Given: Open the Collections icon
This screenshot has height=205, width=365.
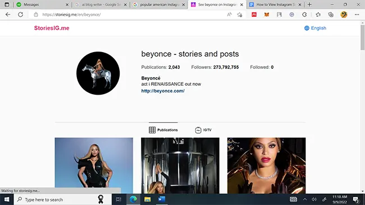Looking at the screenshot, I should [331, 15].
